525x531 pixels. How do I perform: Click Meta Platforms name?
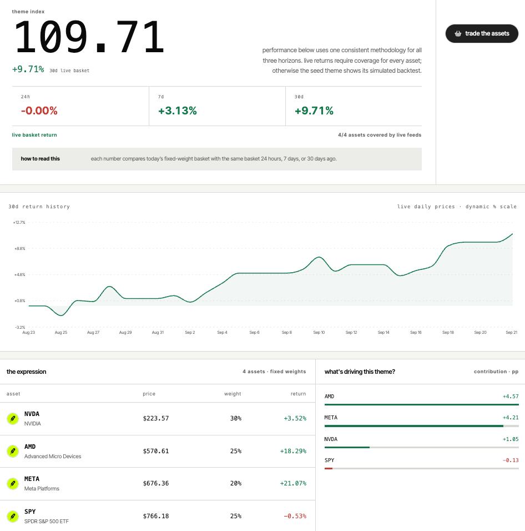(42, 488)
